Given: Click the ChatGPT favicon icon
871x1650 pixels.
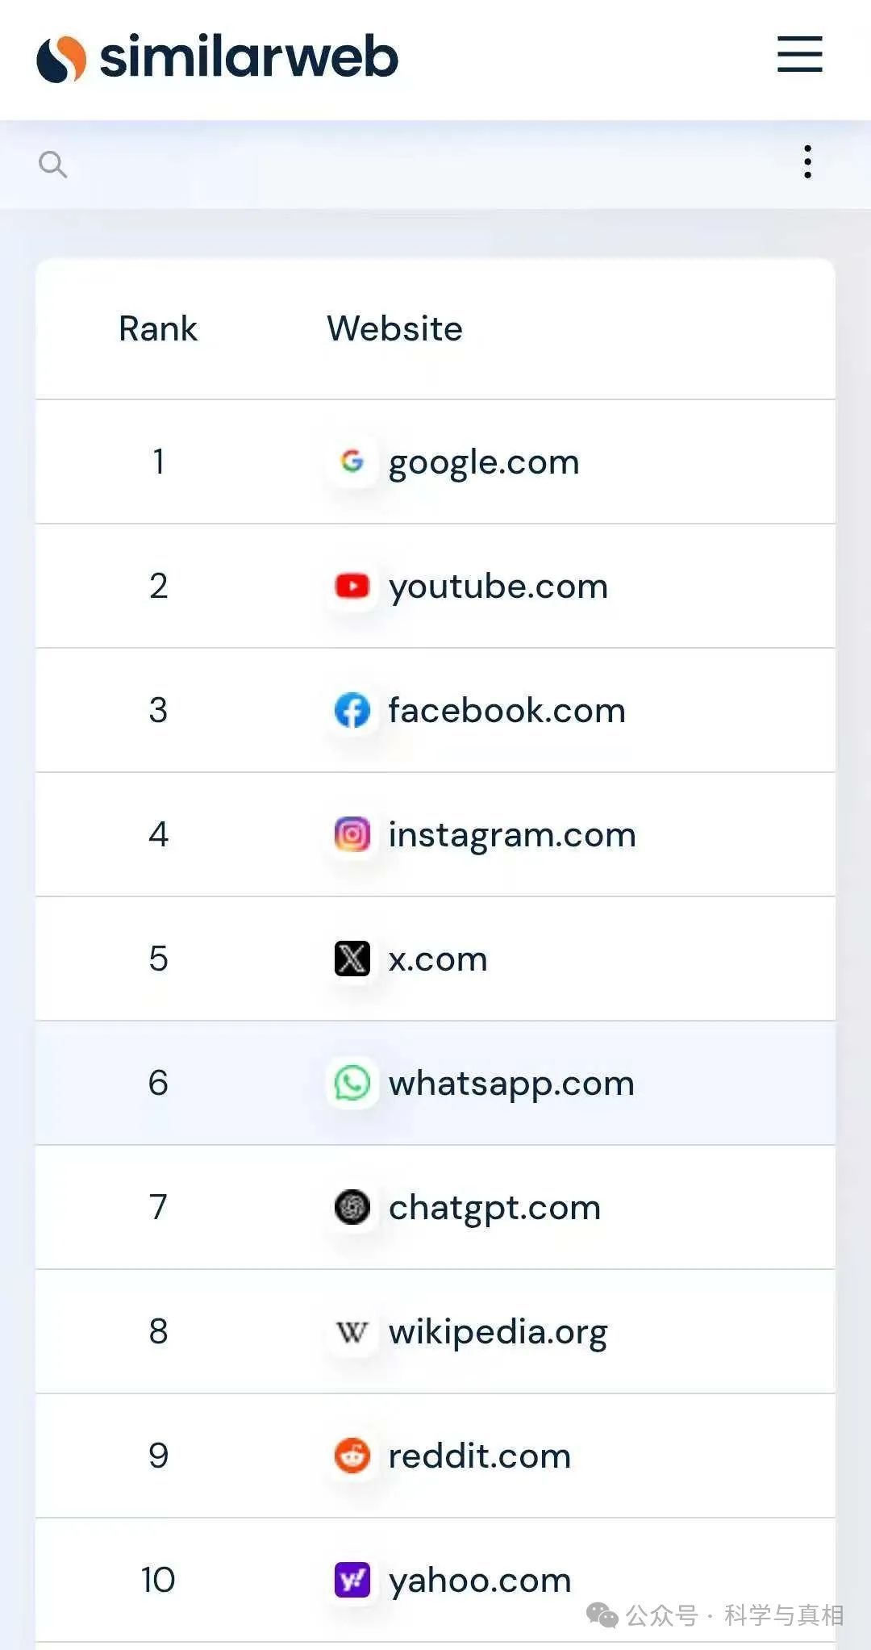Looking at the screenshot, I should pyautogui.click(x=352, y=1207).
